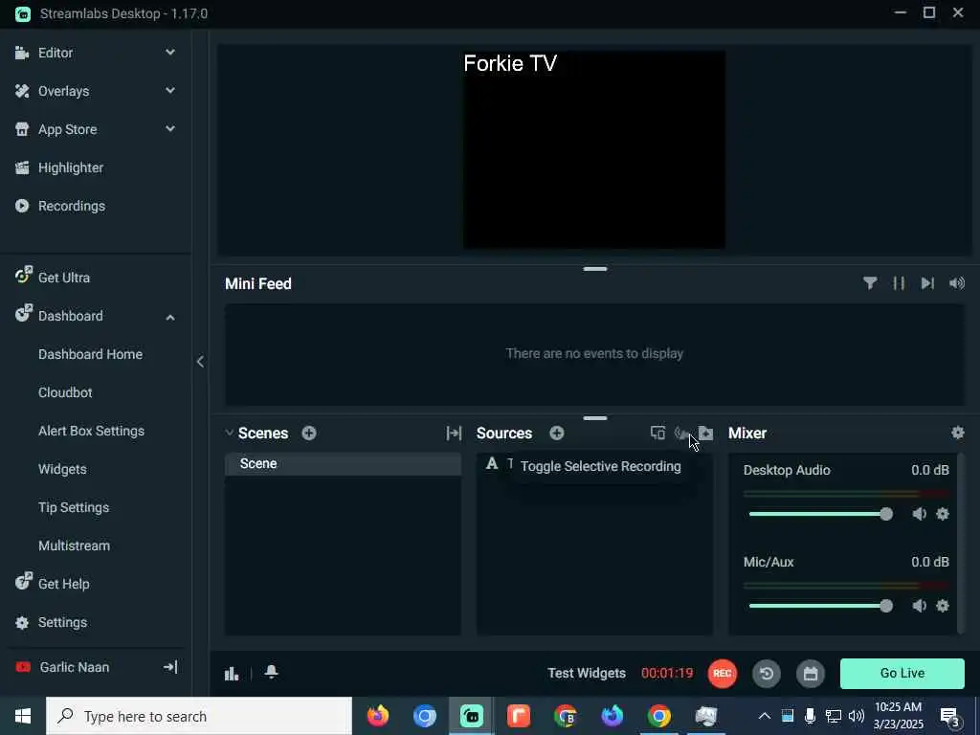This screenshot has width=980, height=735.
Task: Click the Go Live button
Action: pyautogui.click(x=902, y=673)
